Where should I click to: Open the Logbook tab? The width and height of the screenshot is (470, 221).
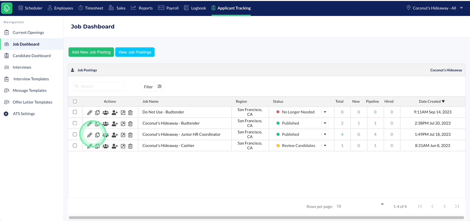[x=195, y=8]
